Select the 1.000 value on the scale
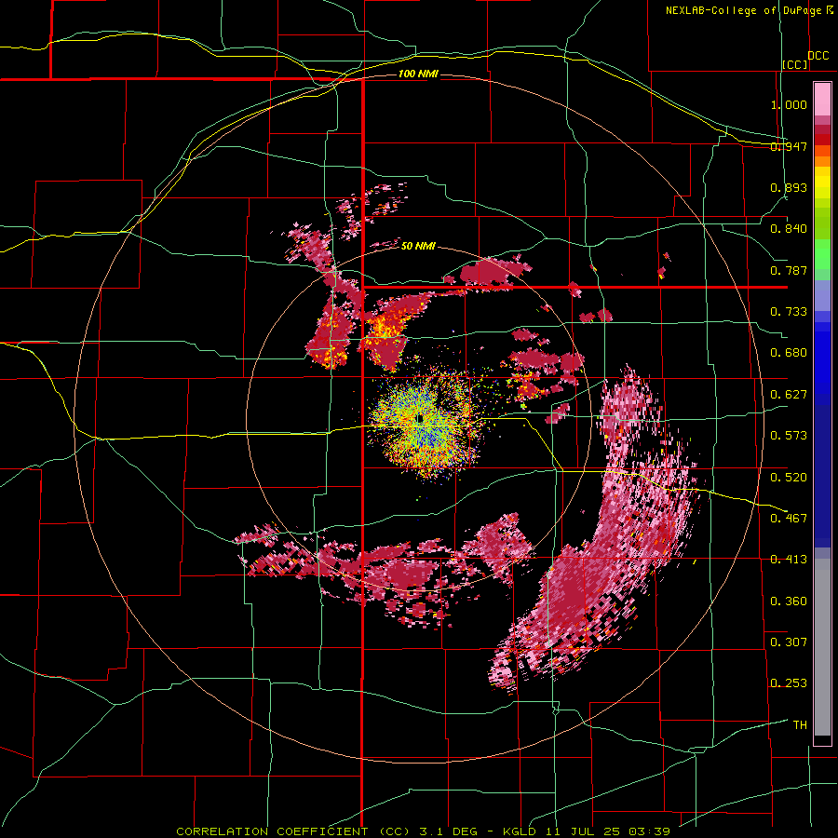Viewport: 838px width, 838px height. click(789, 104)
